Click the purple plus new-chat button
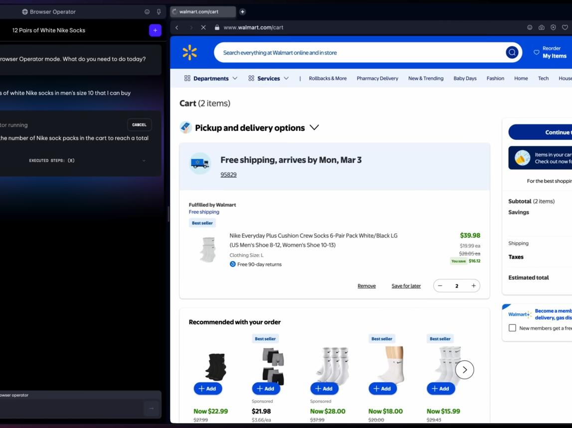 (155, 30)
